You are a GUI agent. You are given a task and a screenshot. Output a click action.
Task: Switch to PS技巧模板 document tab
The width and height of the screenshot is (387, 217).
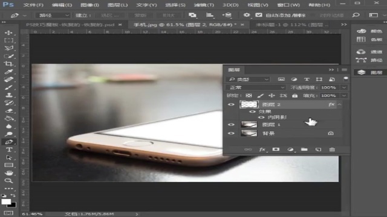[x=70, y=25]
